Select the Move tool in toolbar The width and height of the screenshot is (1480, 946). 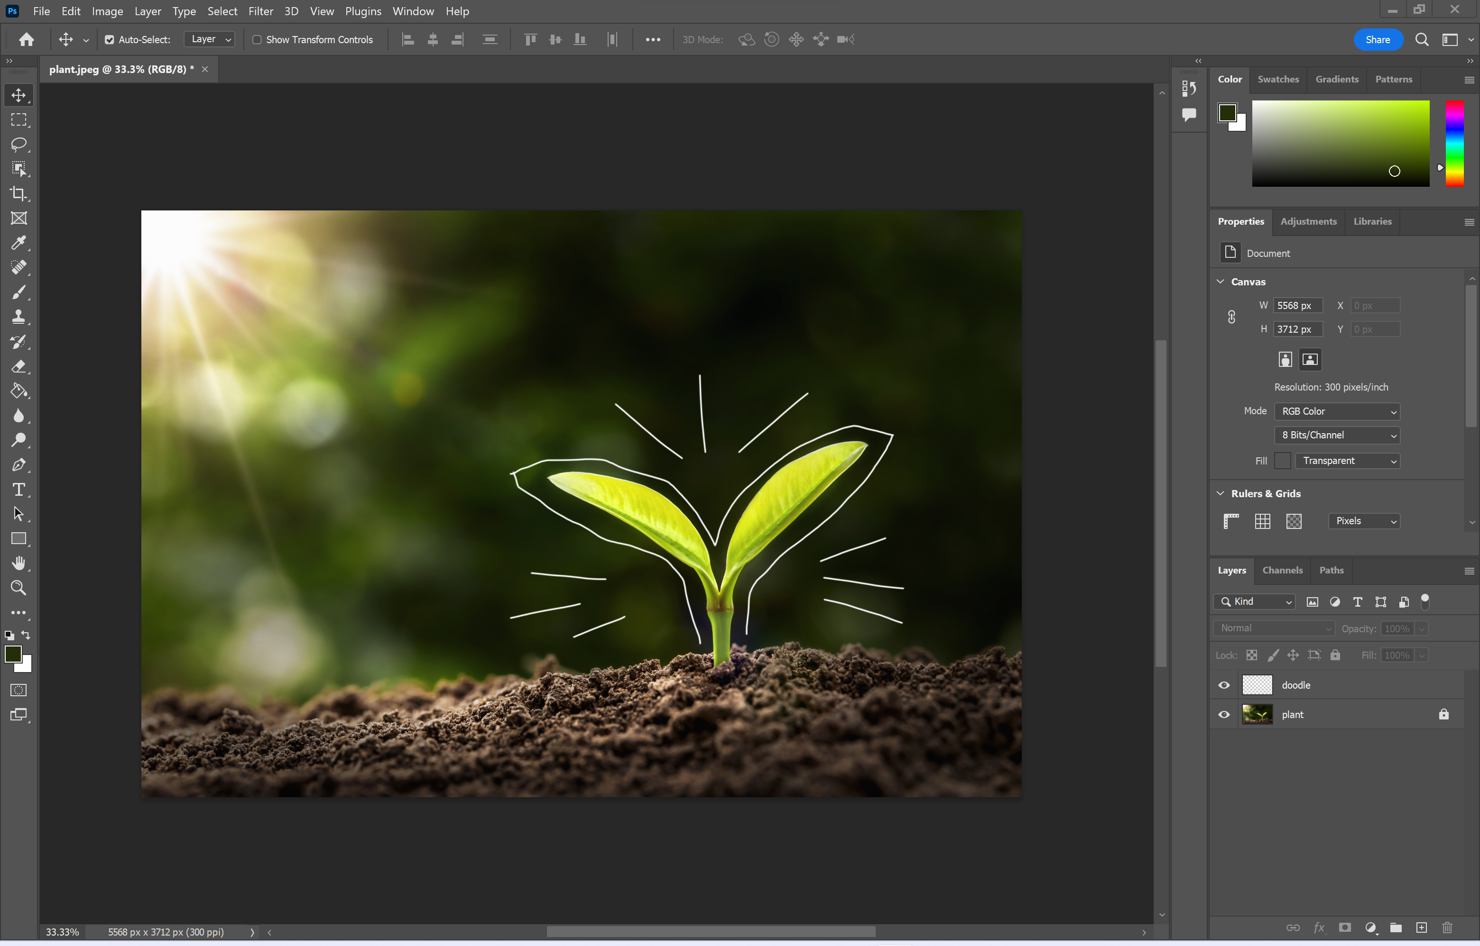coord(18,95)
